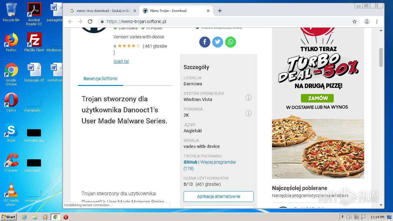Screen dimensions: 393x221
Task: Open itsmodels.jpg file
Action: click(x=34, y=135)
